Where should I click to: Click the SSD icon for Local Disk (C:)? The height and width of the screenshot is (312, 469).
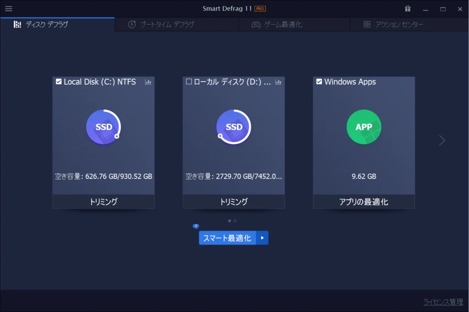pos(104,127)
